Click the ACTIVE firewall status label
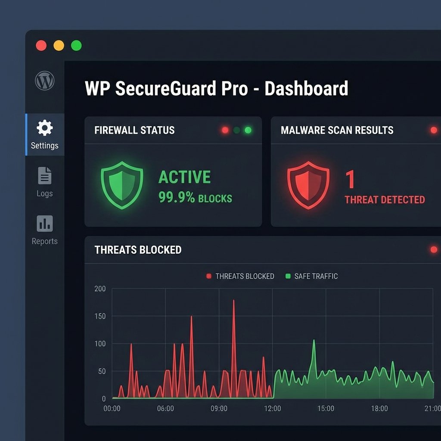 coord(185,177)
